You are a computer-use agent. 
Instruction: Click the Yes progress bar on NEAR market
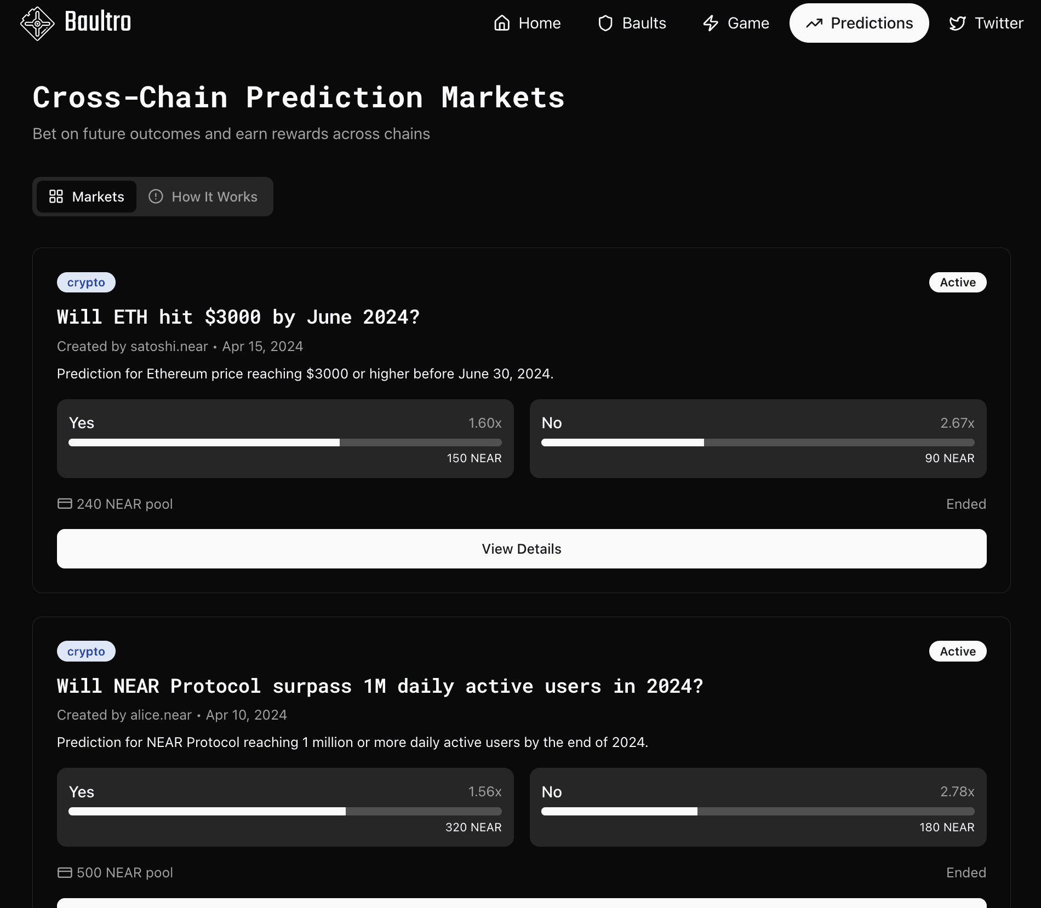point(285,812)
